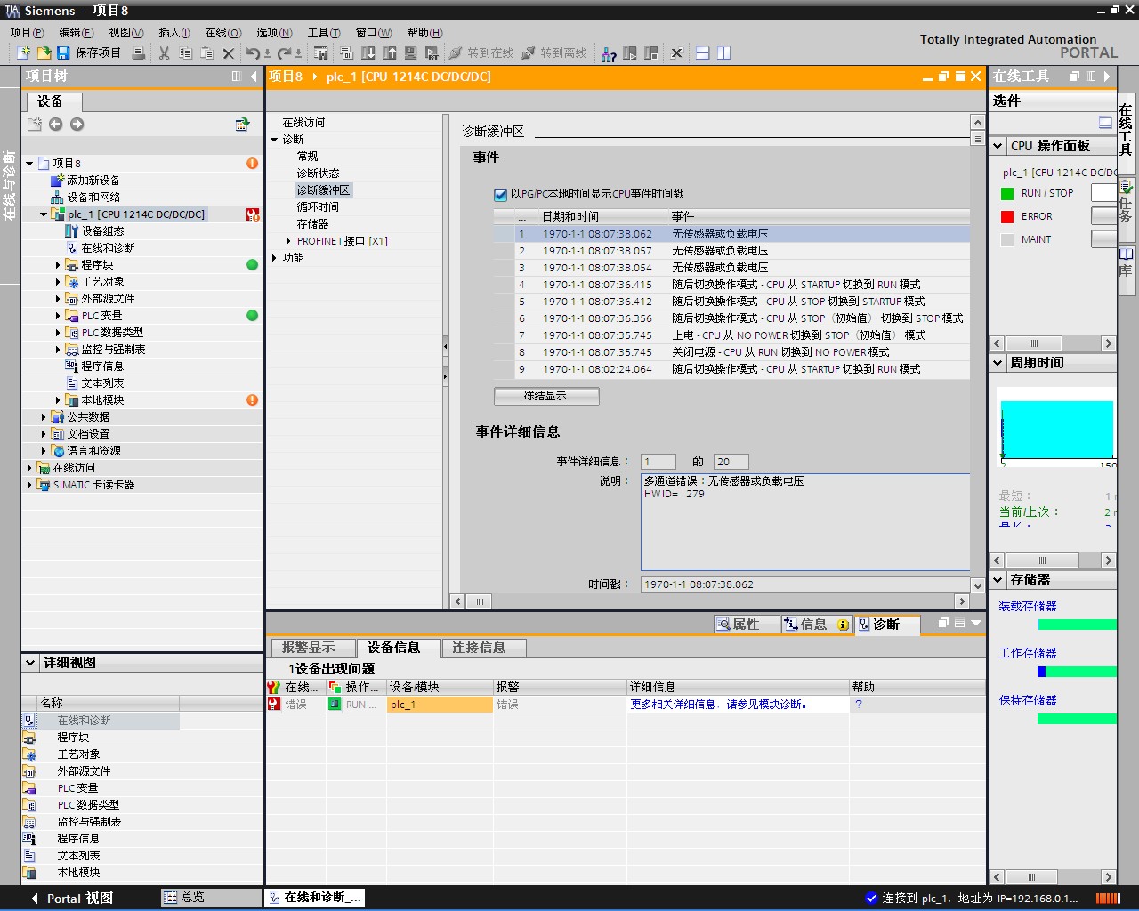Click the accessible devices icon

click(609, 53)
